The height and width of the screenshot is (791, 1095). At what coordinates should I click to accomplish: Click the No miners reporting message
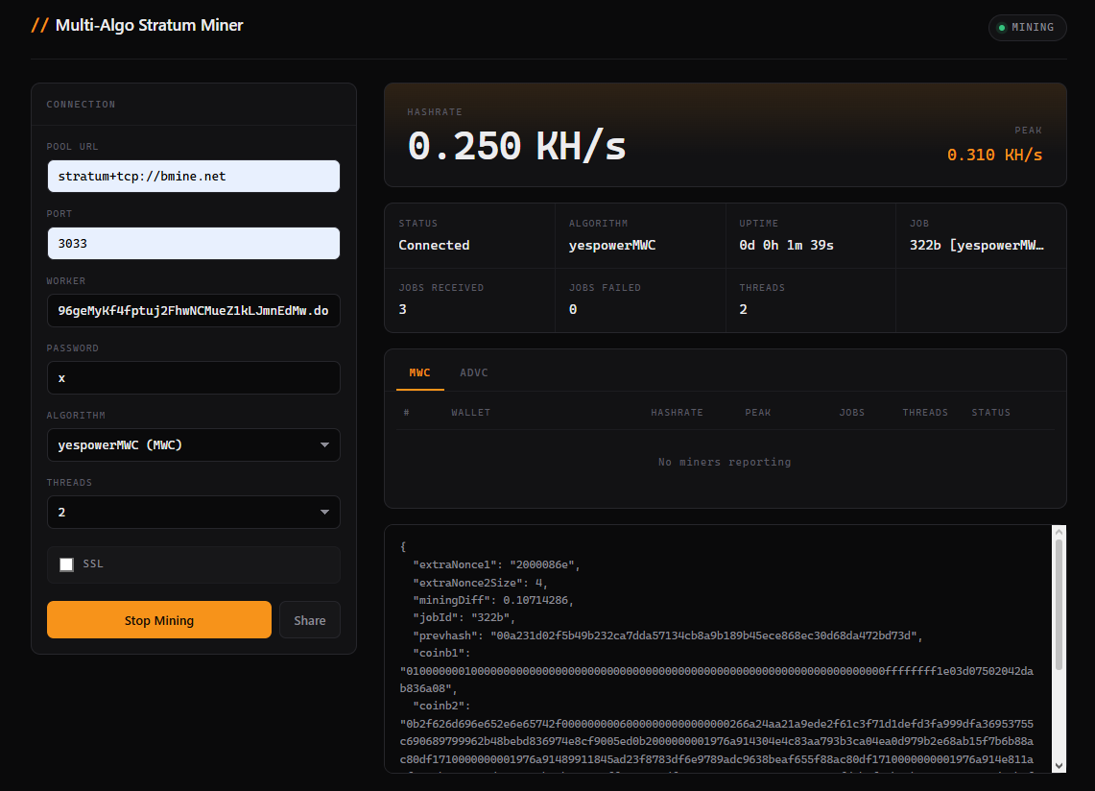[x=725, y=462]
